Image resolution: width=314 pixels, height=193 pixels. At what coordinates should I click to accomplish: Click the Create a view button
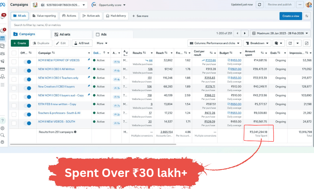pos(290,16)
